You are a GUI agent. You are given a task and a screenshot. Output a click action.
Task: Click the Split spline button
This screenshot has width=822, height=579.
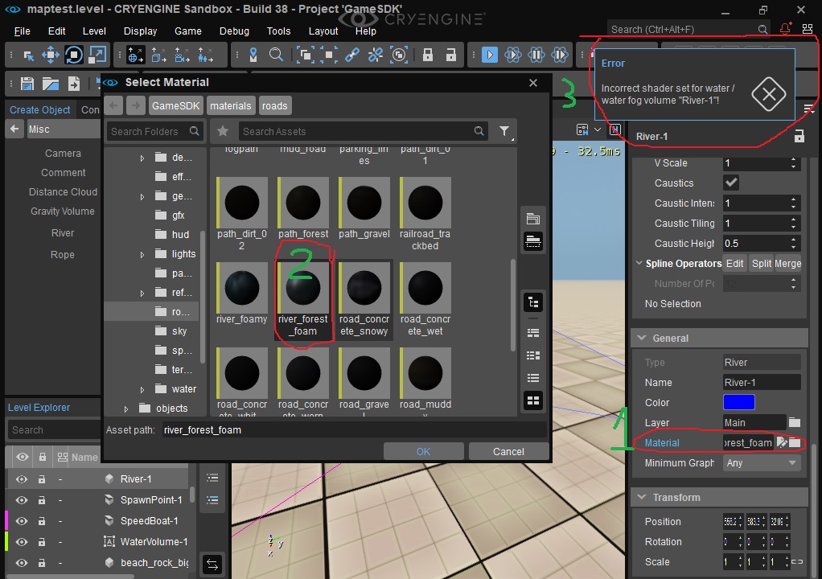pos(761,263)
